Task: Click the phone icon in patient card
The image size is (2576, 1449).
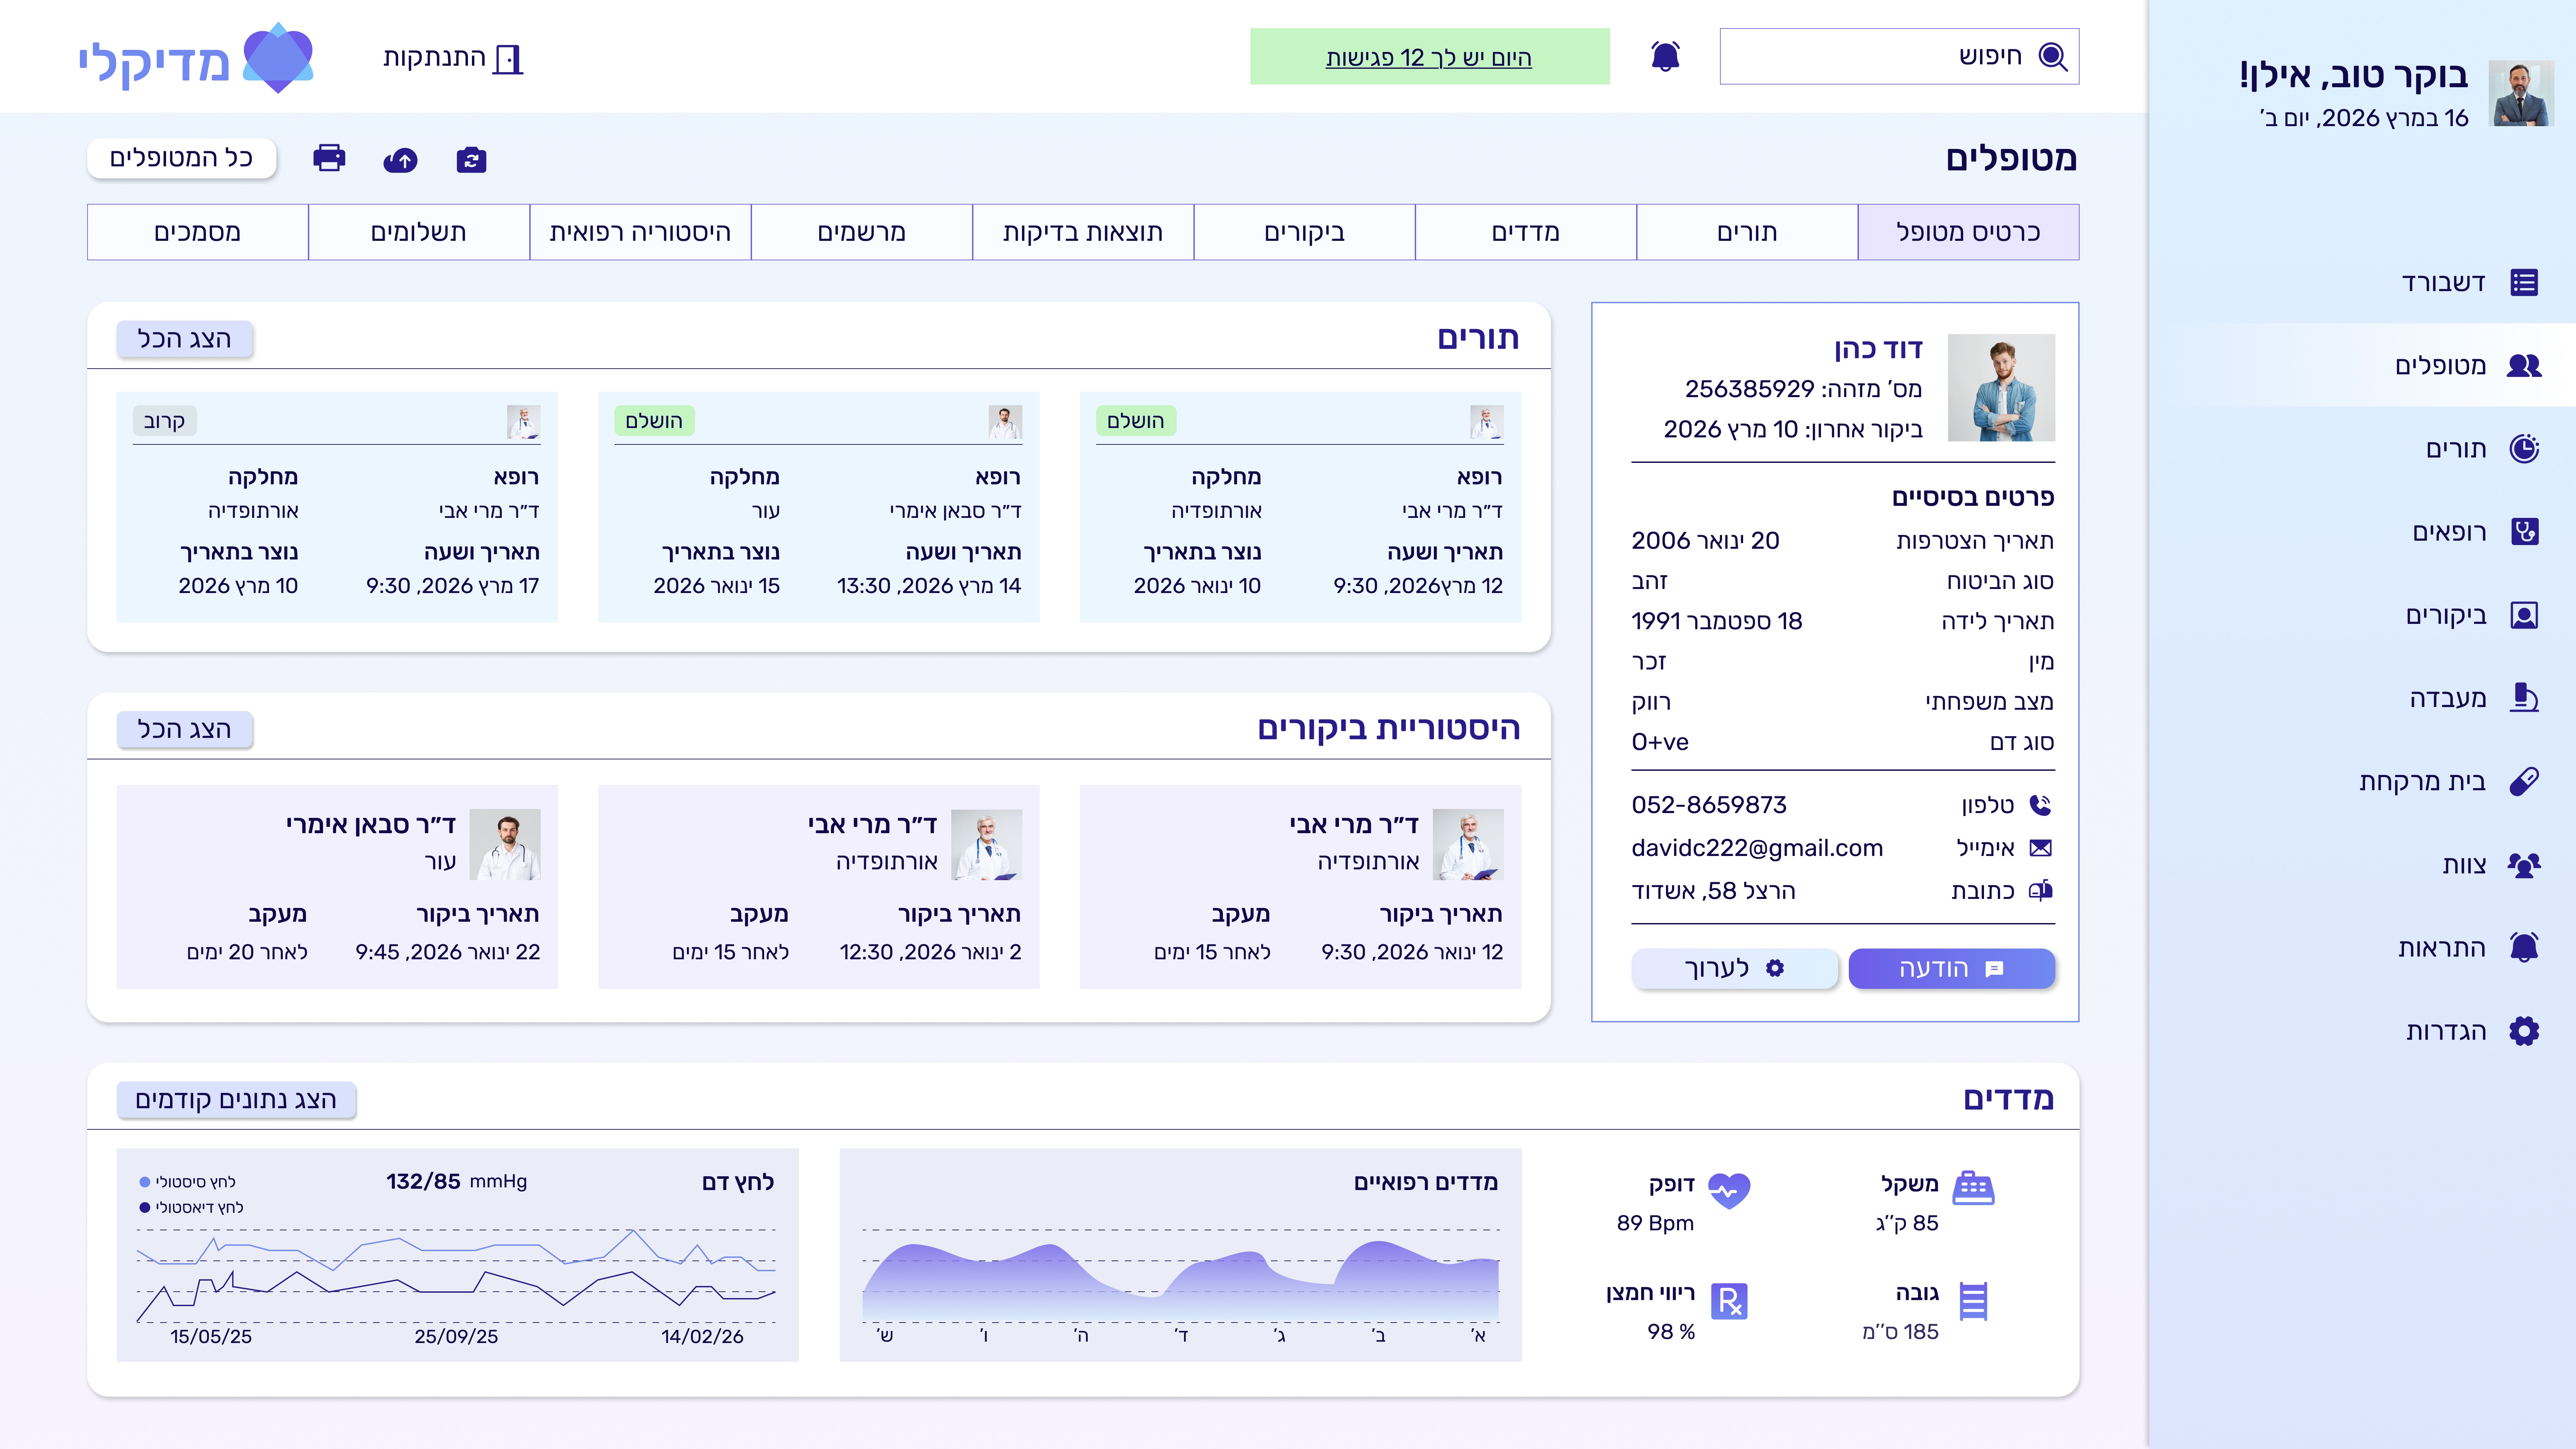Action: point(2040,805)
